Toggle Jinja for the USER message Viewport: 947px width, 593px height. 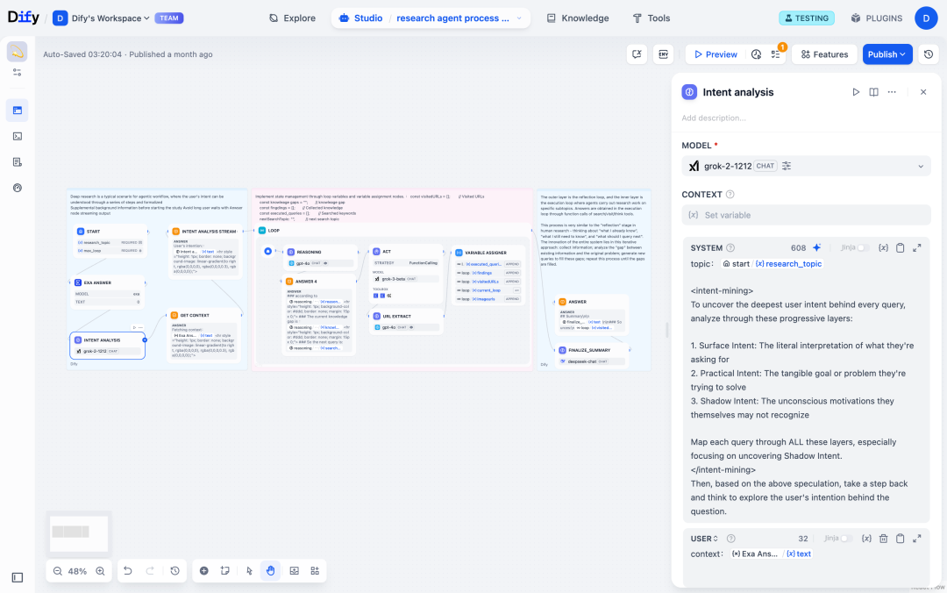pyautogui.click(x=846, y=539)
